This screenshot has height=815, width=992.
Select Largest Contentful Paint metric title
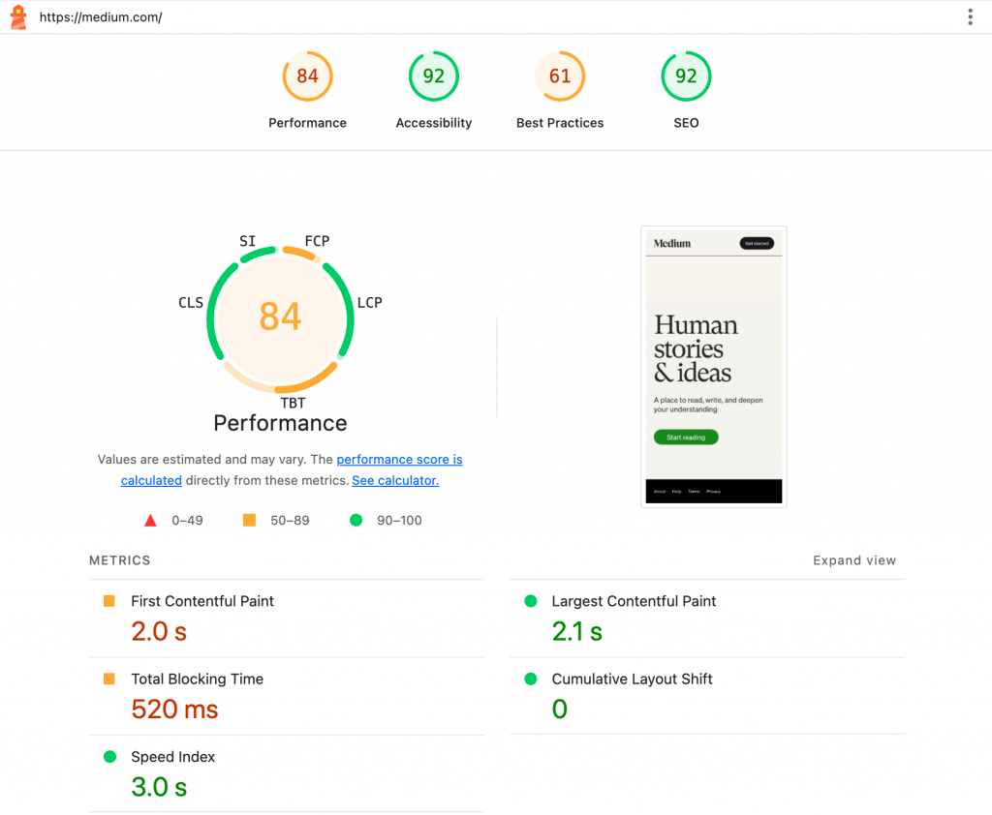634,601
